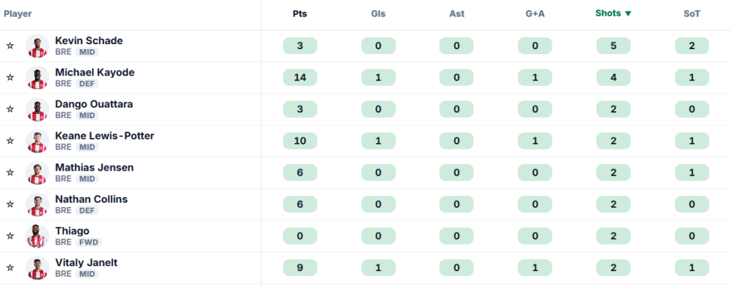Click the star icon beside Mathias Jensen

pos(10,173)
